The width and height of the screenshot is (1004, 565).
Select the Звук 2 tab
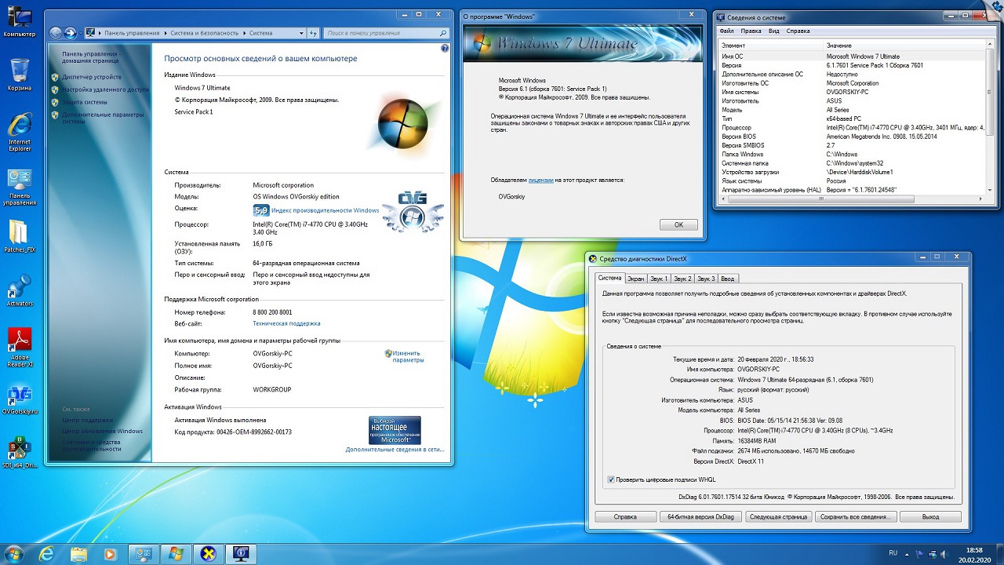tap(682, 279)
